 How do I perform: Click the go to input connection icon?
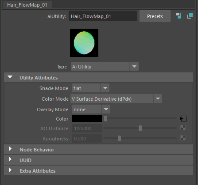pos(179,16)
